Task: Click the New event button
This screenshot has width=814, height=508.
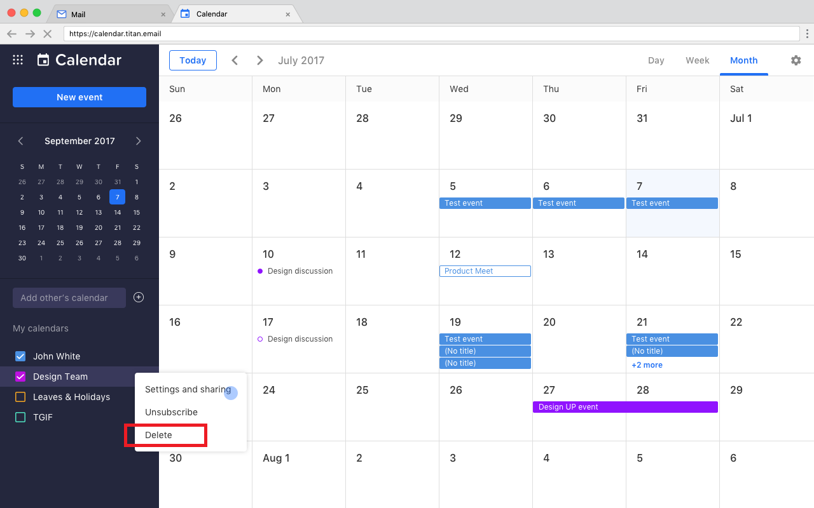Action: coord(79,97)
